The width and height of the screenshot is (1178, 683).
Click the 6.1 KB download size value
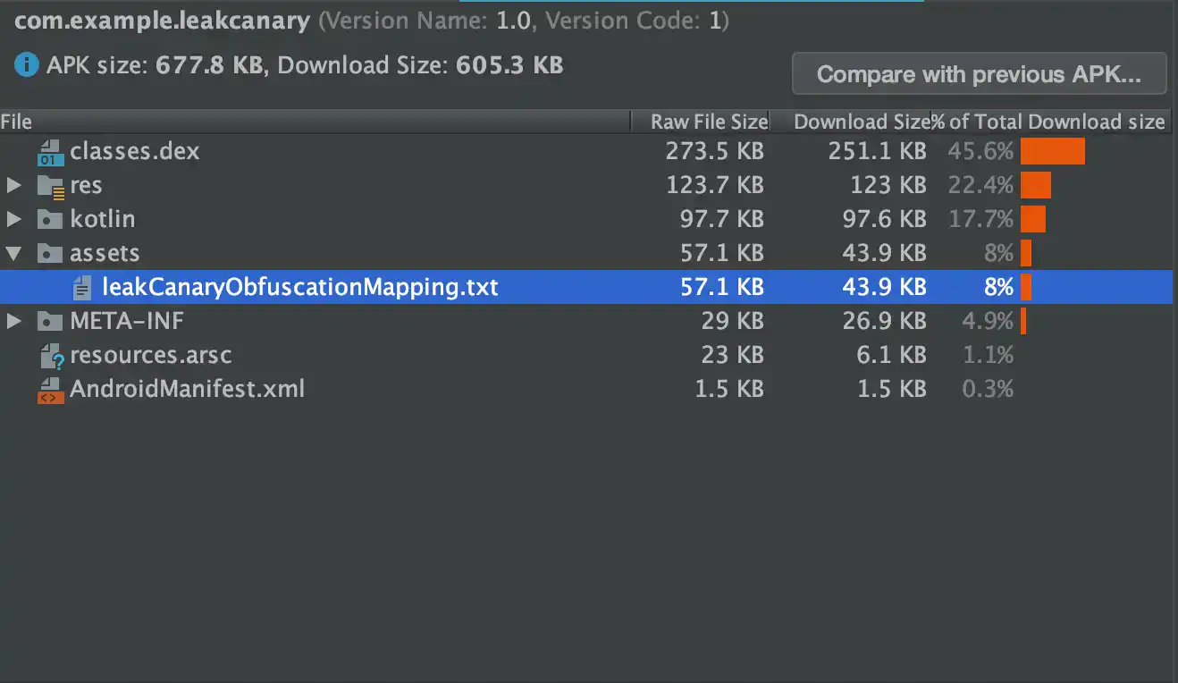892,356
